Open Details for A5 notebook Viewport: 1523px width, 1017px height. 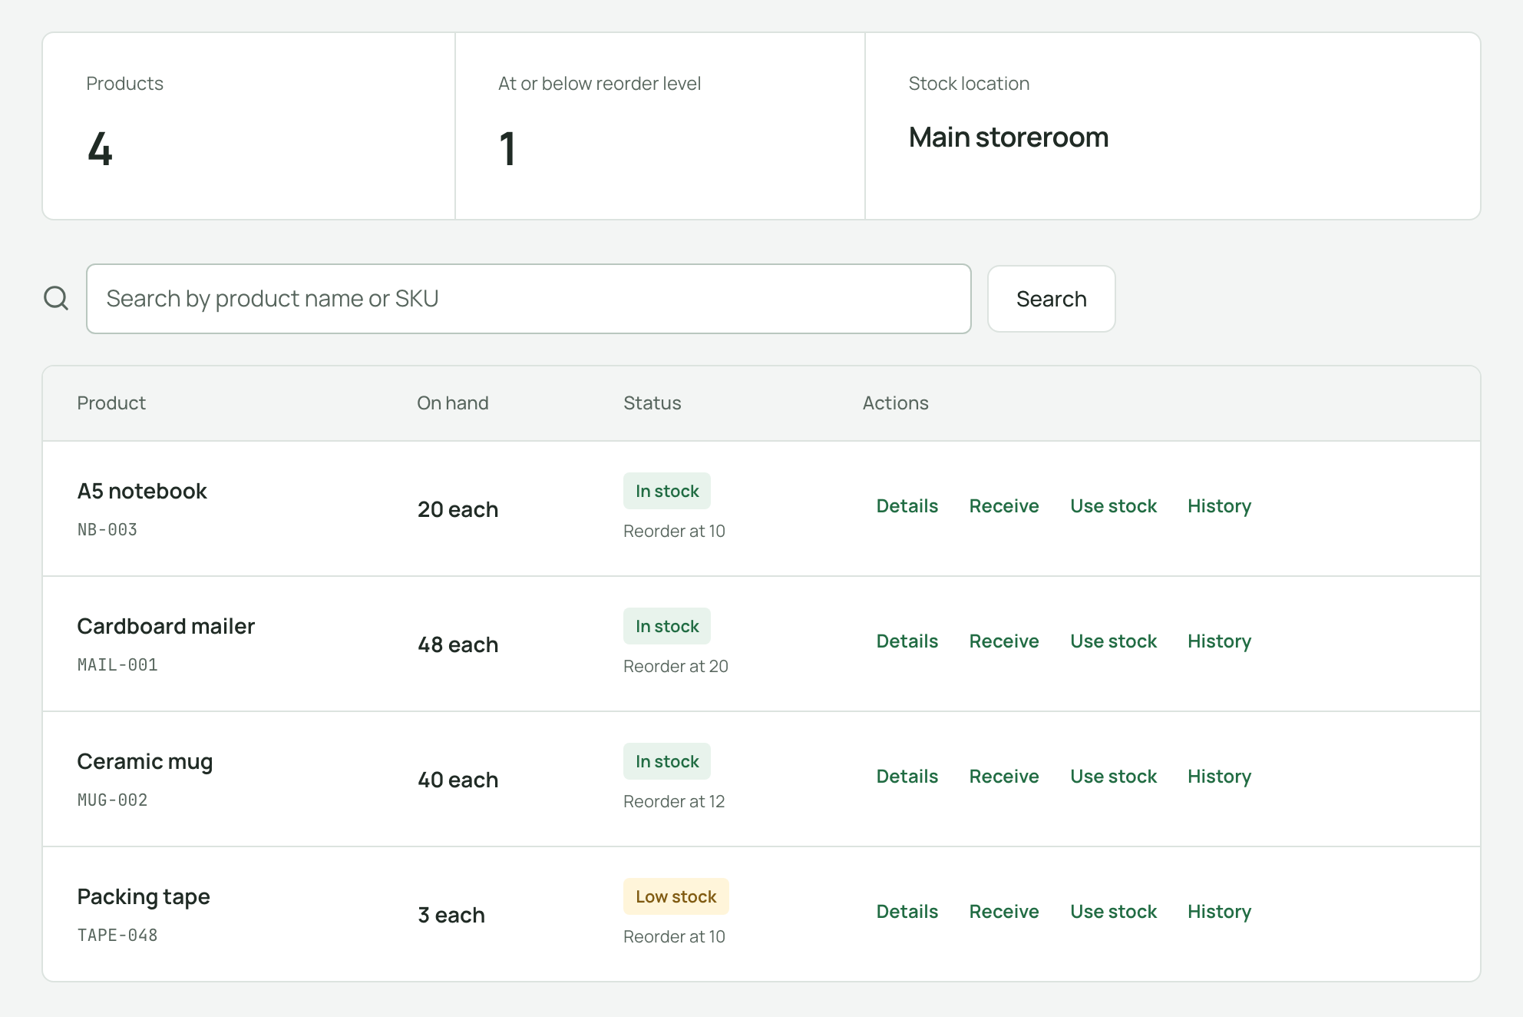(907, 506)
